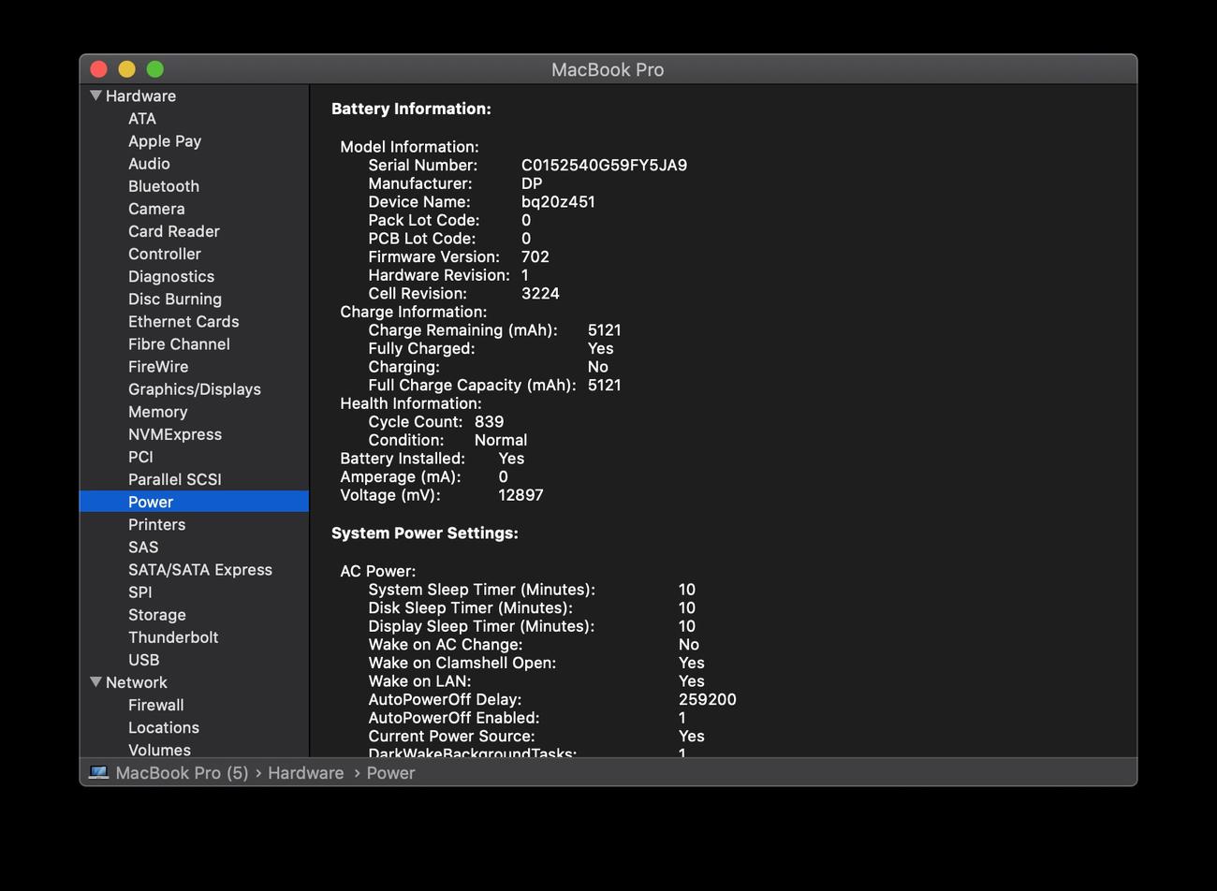Select SAS in the sidebar
This screenshot has height=891, width=1217.
[143, 547]
